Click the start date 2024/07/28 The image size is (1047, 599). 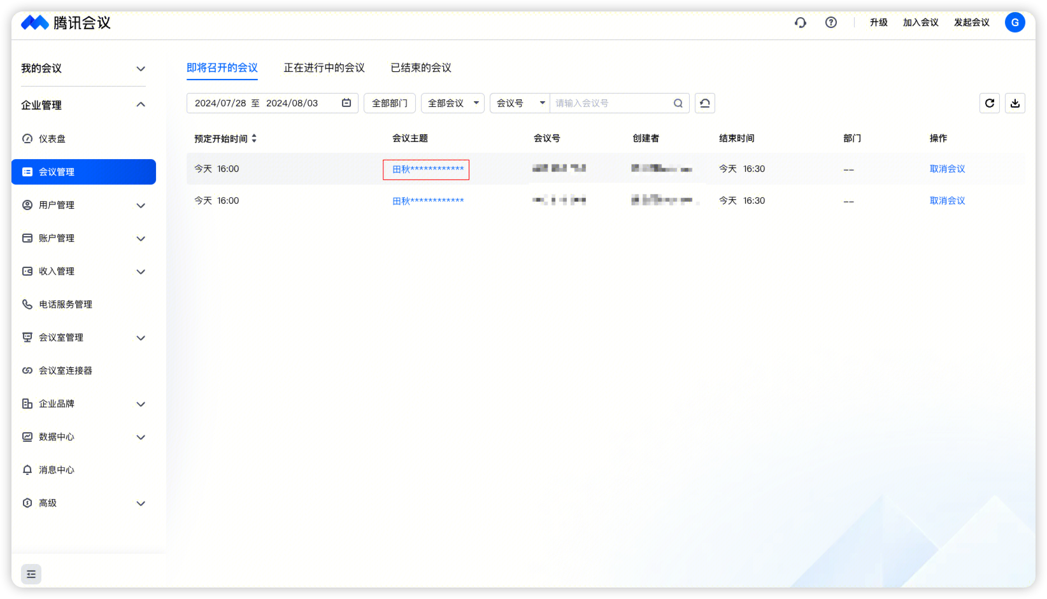pos(220,103)
